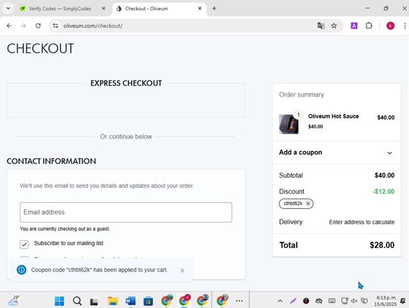Image resolution: width=409 pixels, height=308 pixels.
Task: Click the -$12.00 discount amount
Action: [383, 192]
